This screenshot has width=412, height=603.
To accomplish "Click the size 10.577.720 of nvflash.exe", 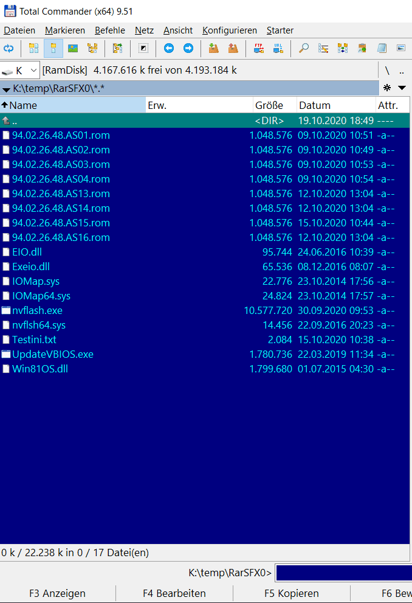I will pos(268,310).
